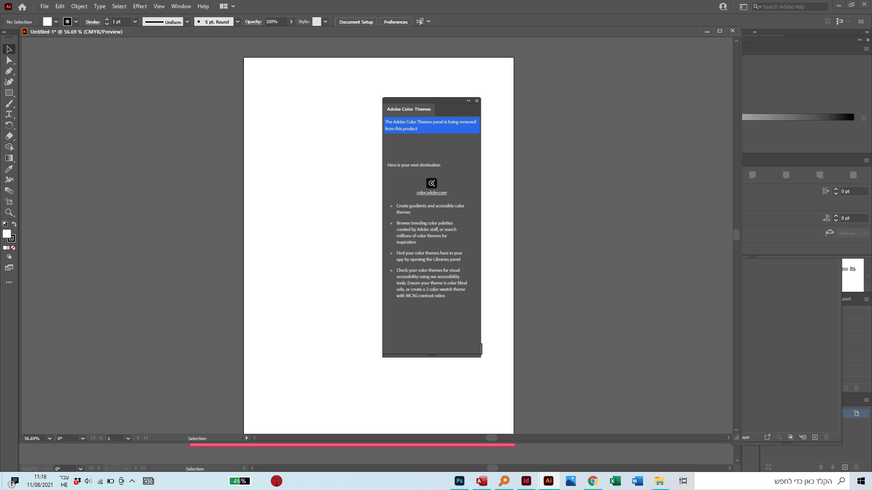This screenshot has height=490, width=872.
Task: Select the Zoom tool
Action: pos(9,212)
